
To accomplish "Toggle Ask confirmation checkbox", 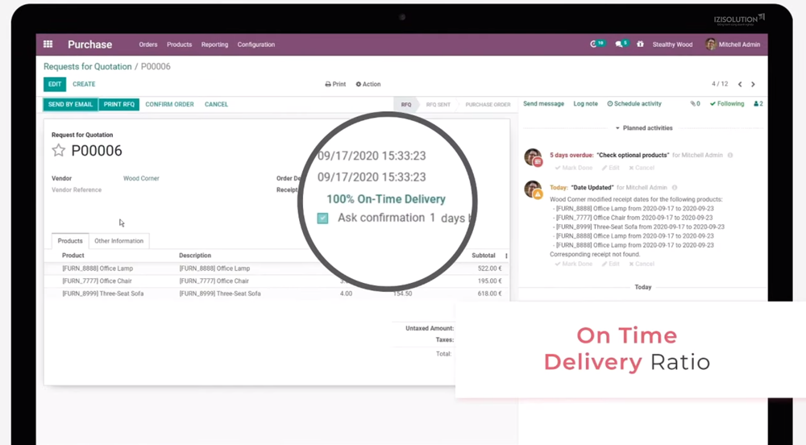I will [x=323, y=218].
